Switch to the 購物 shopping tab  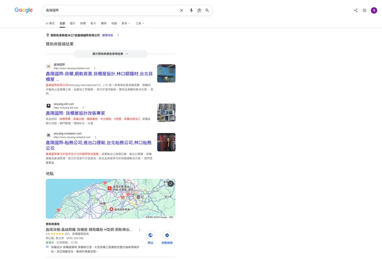[x=104, y=23]
